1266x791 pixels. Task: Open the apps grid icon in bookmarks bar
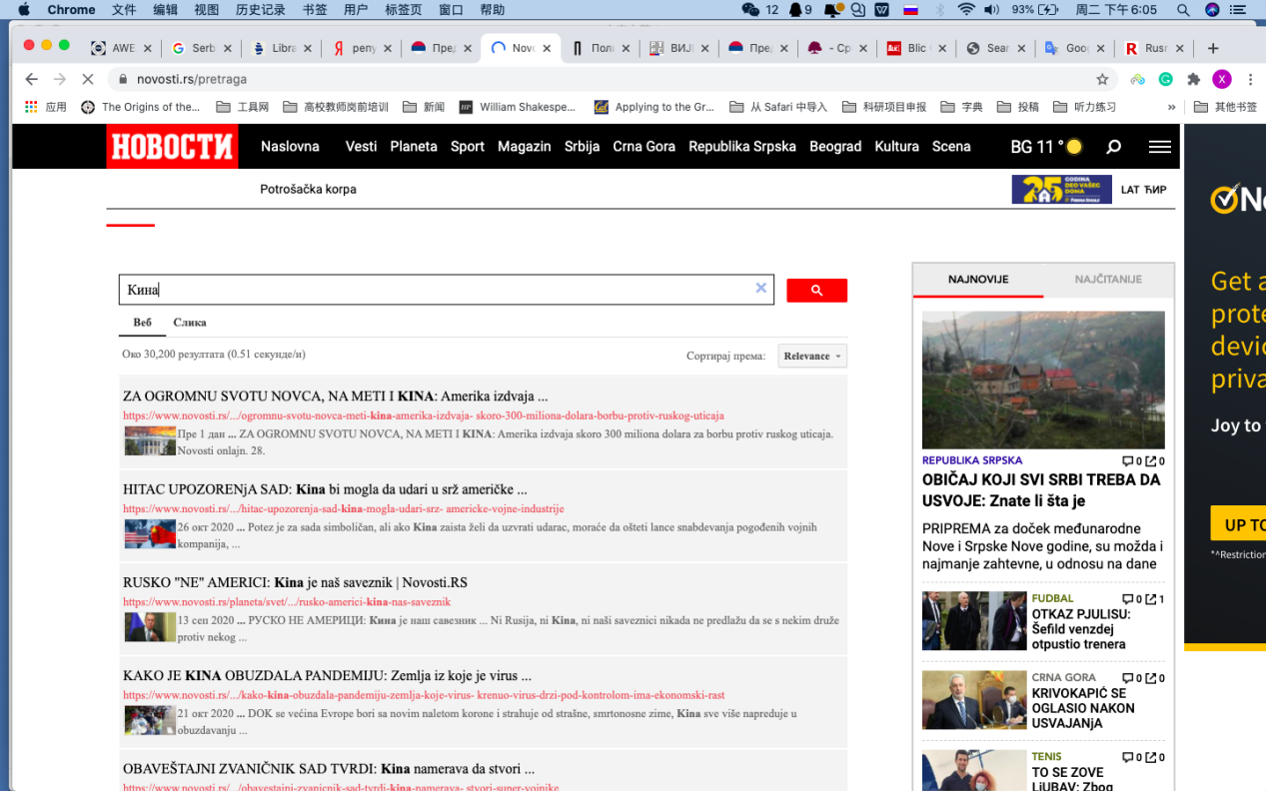(x=31, y=107)
